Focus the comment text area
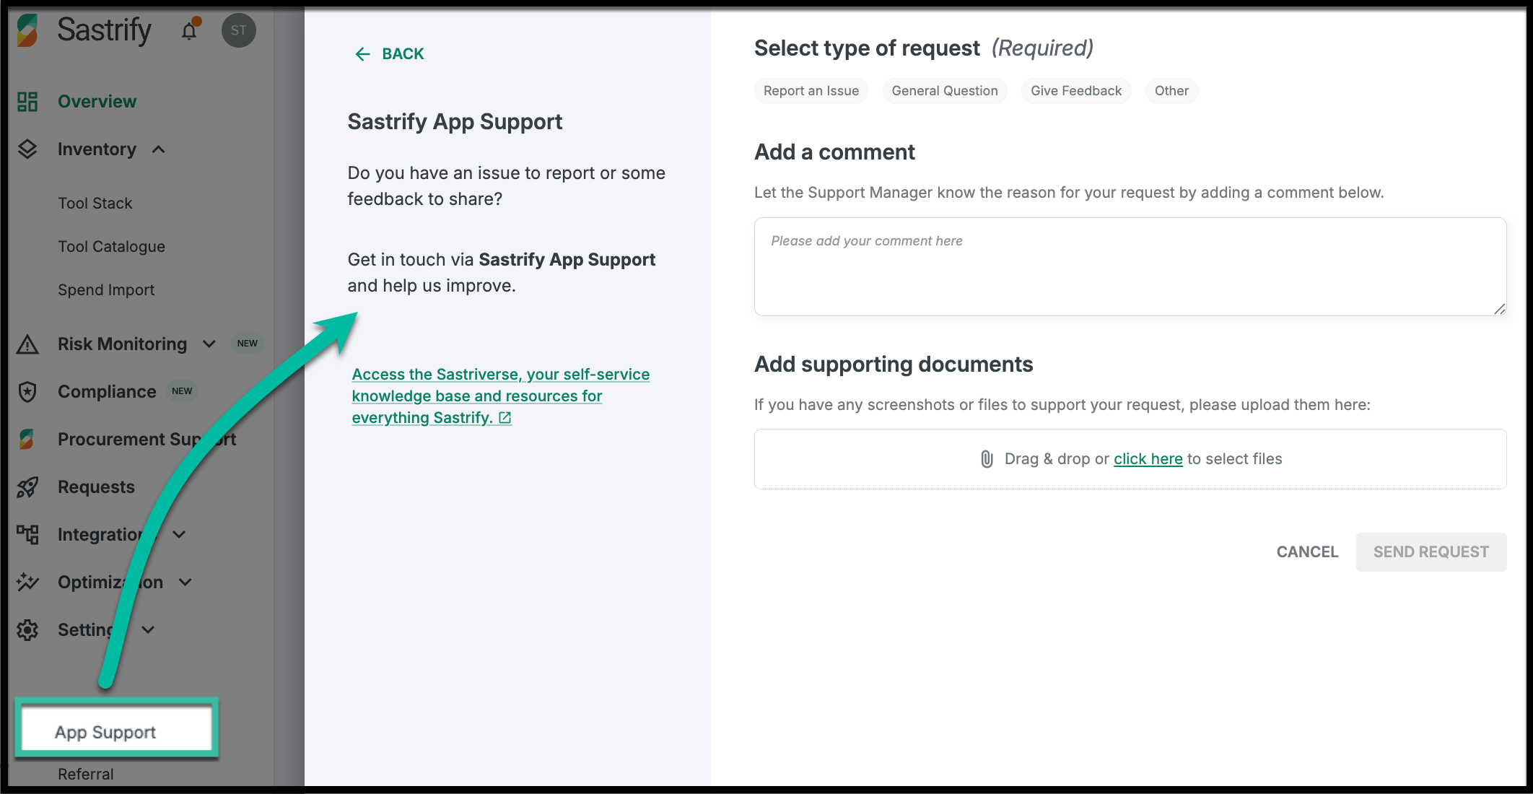This screenshot has width=1533, height=794. click(1130, 266)
